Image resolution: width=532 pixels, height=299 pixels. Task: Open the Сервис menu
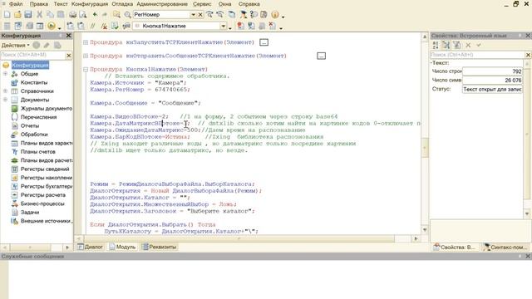[202, 4]
